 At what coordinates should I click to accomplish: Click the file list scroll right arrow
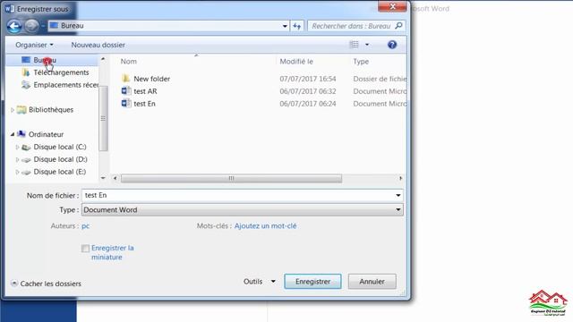[x=400, y=178]
